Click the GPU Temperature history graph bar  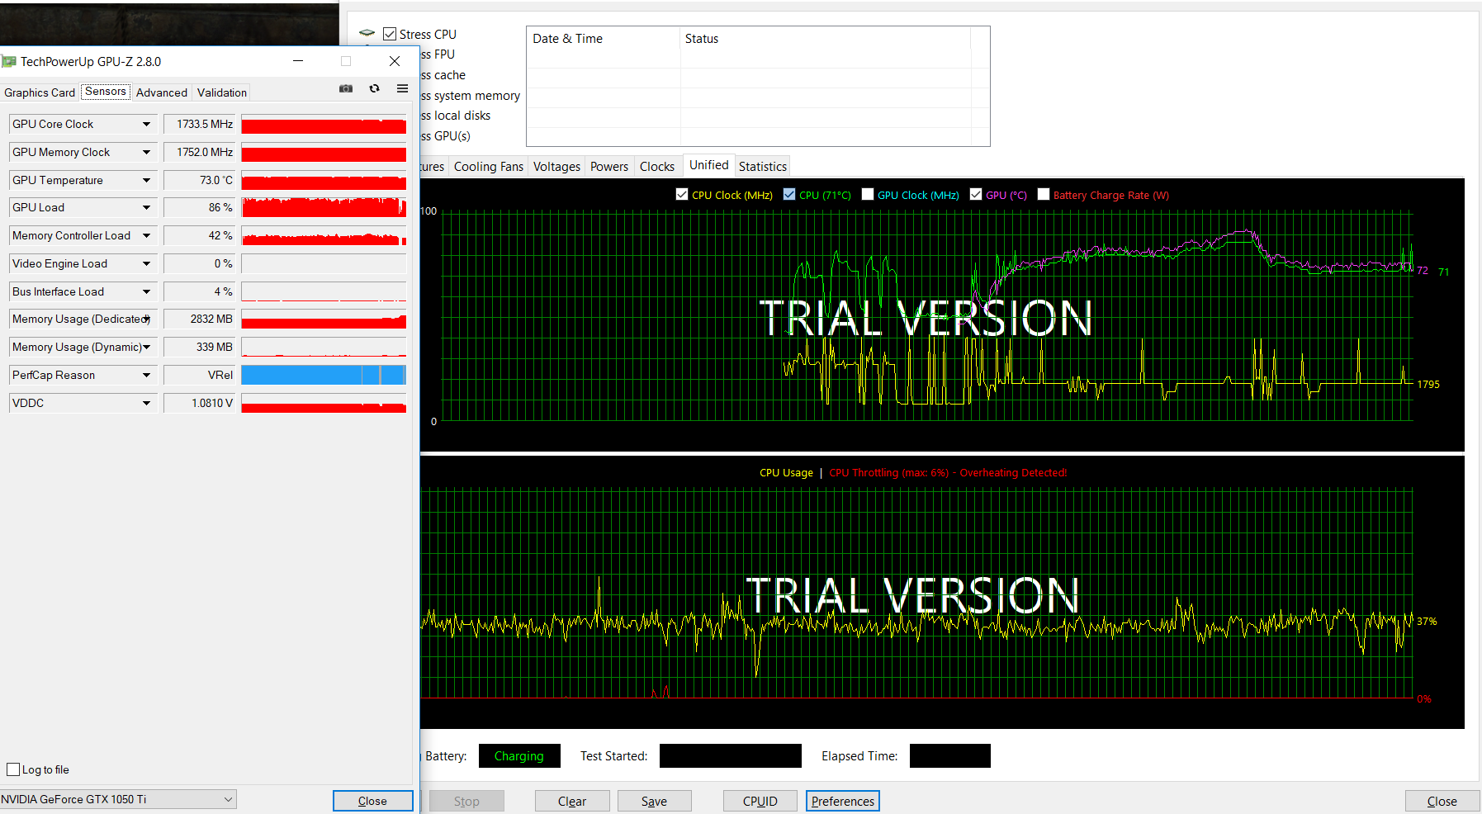click(x=324, y=180)
